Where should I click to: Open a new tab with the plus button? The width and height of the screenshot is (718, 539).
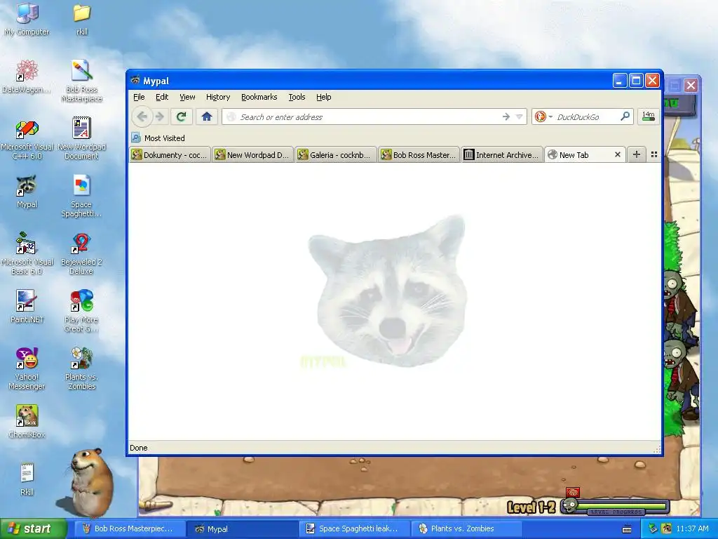point(636,155)
